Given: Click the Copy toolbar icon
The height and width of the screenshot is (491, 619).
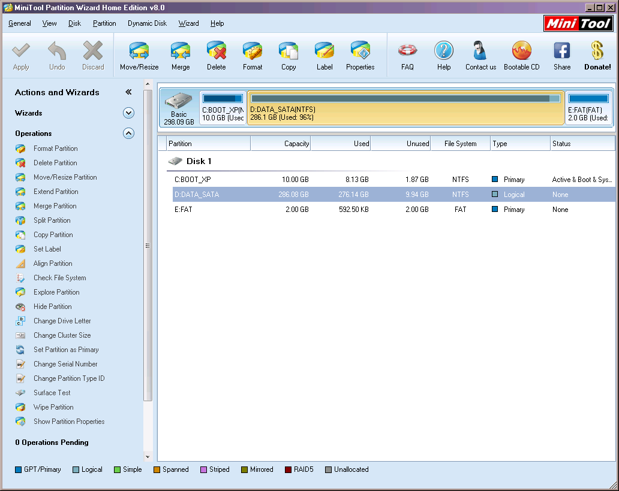Looking at the screenshot, I should (x=289, y=51).
